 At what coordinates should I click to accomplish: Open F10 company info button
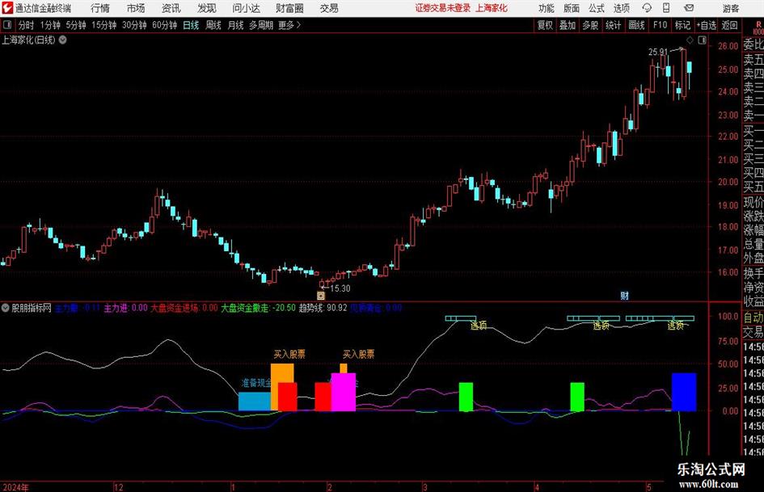click(x=661, y=25)
